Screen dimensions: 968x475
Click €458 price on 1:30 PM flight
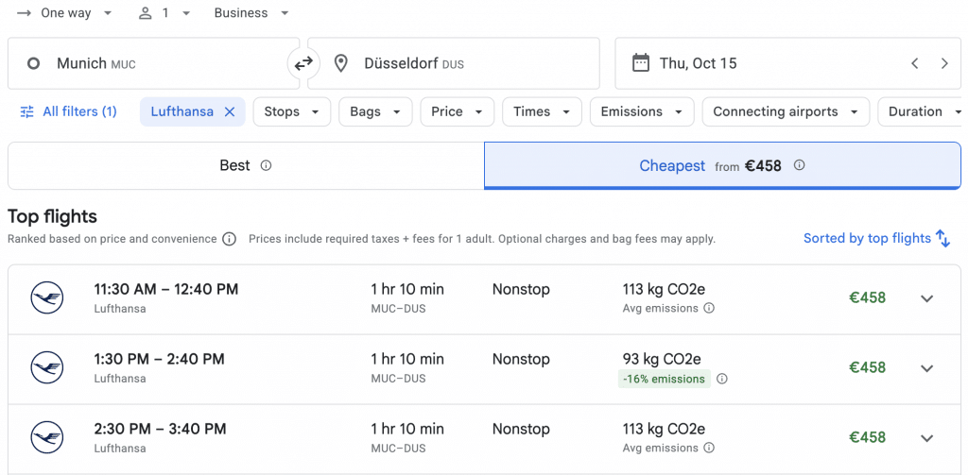[x=868, y=367]
